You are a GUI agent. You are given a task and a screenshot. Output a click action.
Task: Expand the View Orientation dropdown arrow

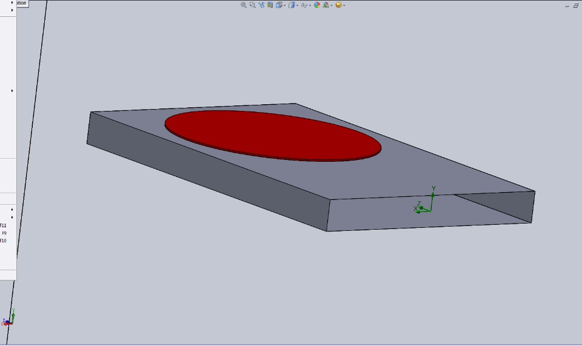pos(285,5)
